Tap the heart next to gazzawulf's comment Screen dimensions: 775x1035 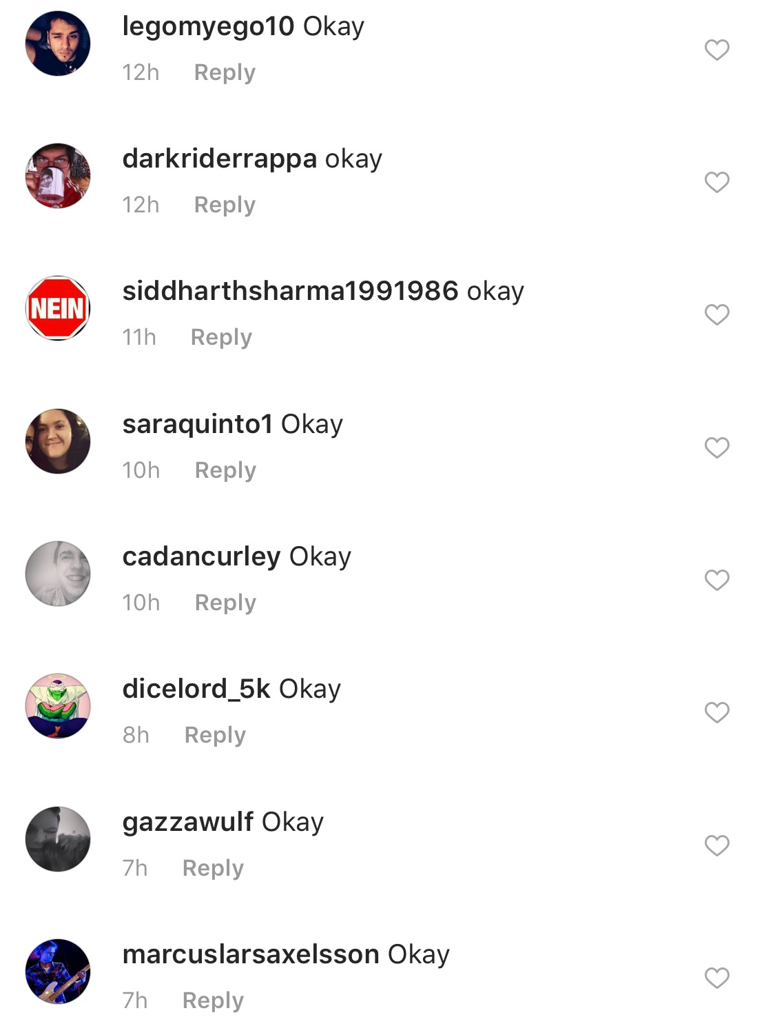tap(716, 845)
